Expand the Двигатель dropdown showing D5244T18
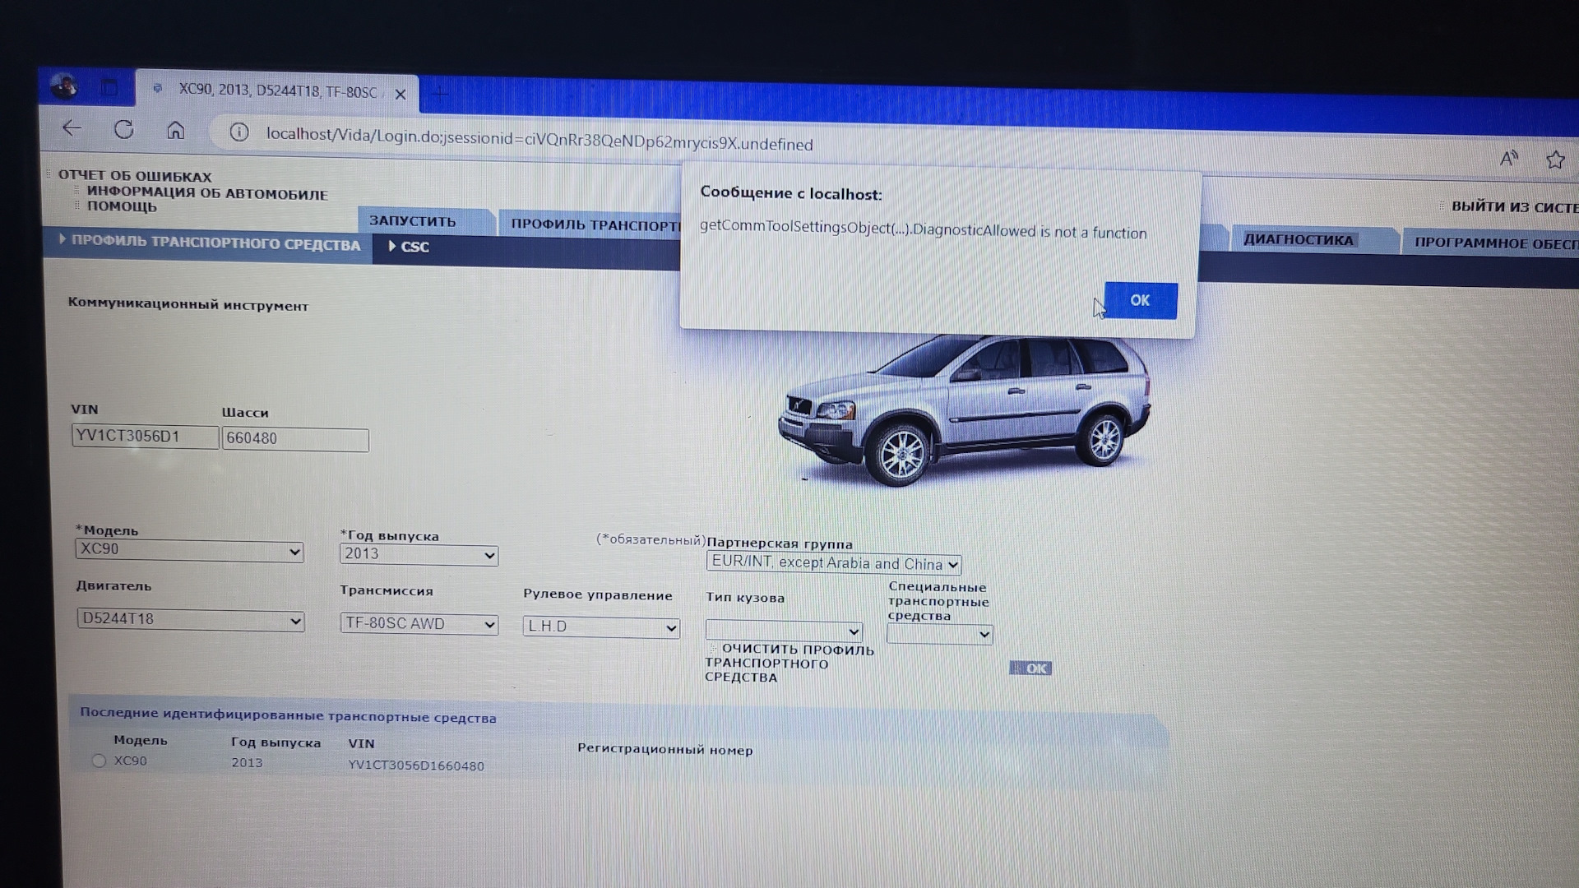This screenshot has height=888, width=1579. [x=190, y=620]
